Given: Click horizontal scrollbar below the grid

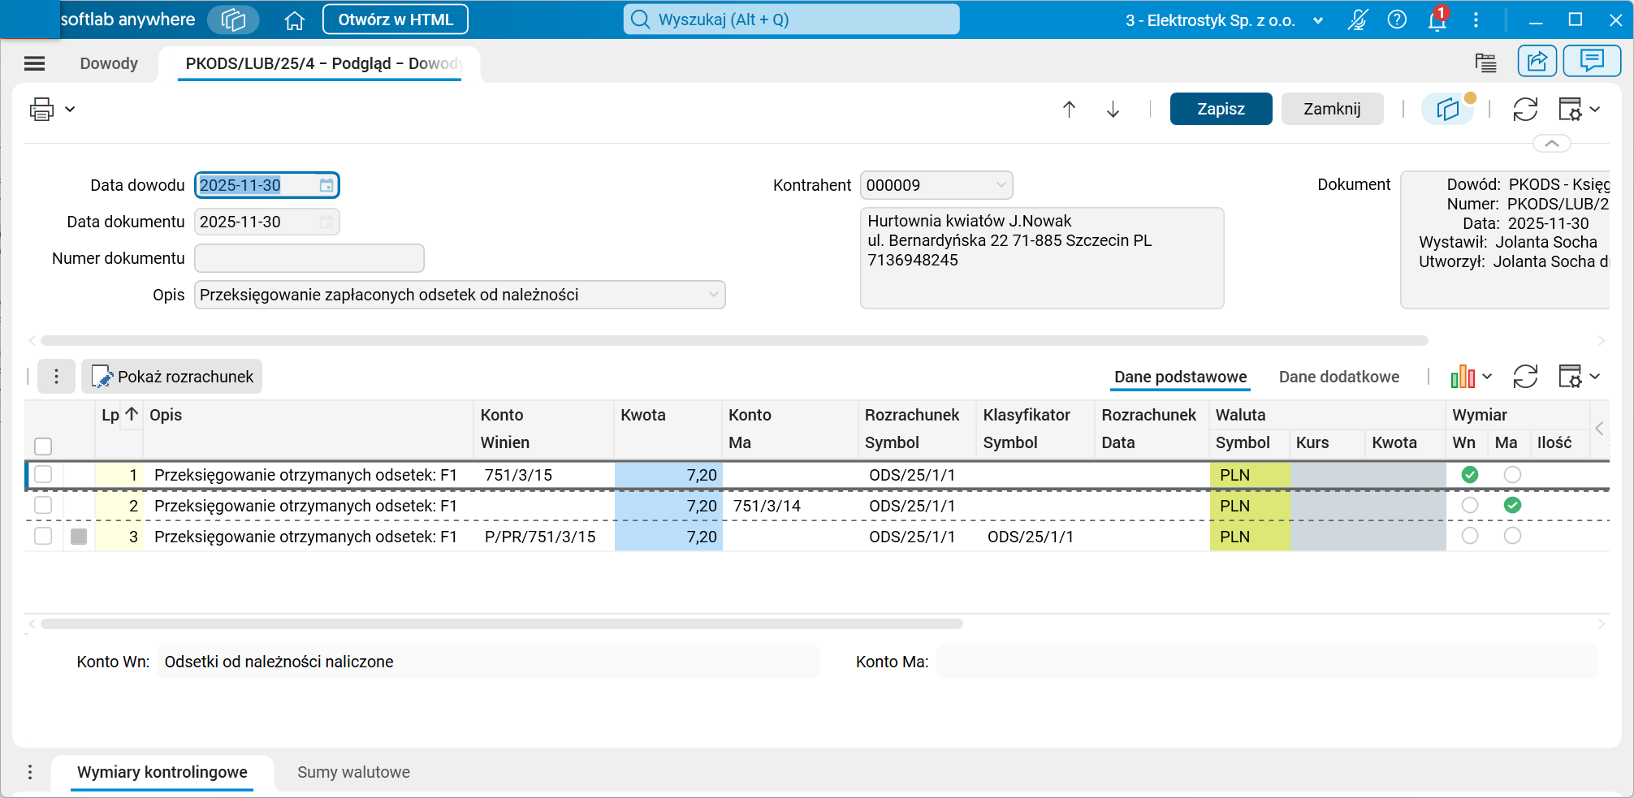Looking at the screenshot, I should pos(501,624).
